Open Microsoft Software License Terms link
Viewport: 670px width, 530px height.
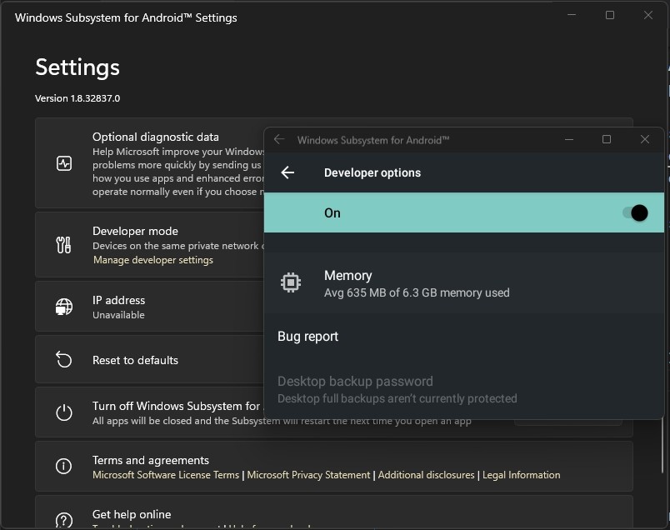tap(166, 475)
